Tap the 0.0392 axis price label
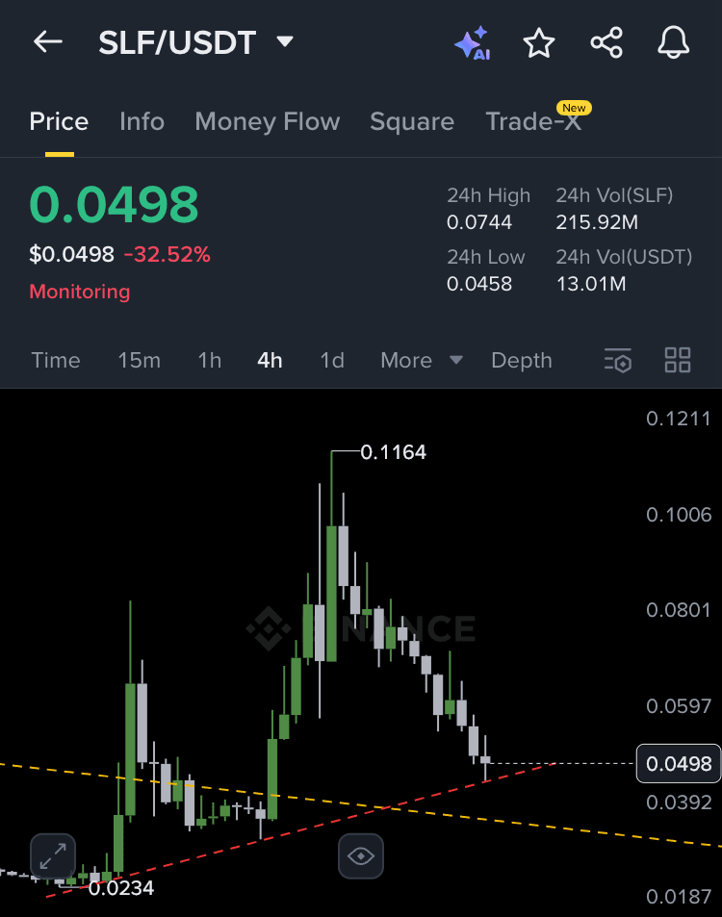Viewport: 722px width, 917px height. click(x=679, y=802)
